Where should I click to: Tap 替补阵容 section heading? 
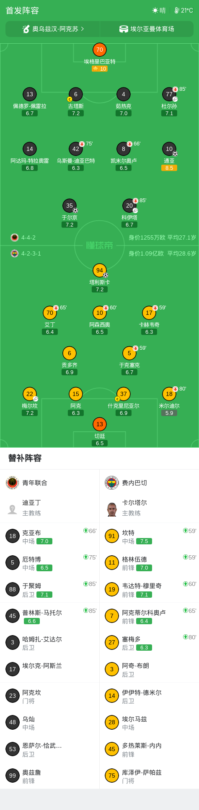click(25, 458)
